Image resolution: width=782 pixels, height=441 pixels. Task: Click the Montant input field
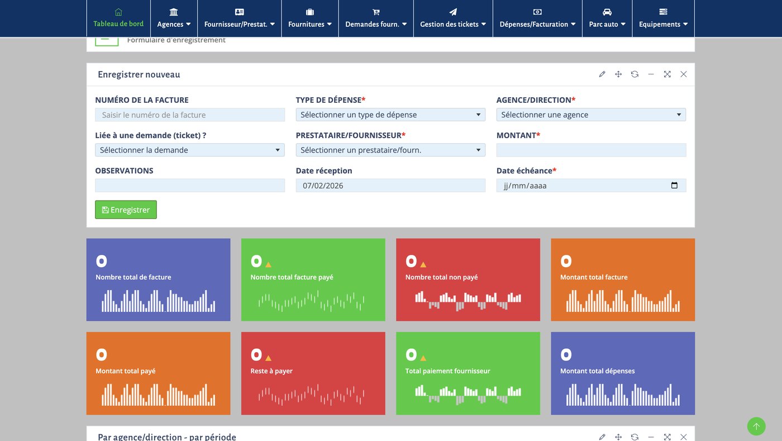pos(591,150)
